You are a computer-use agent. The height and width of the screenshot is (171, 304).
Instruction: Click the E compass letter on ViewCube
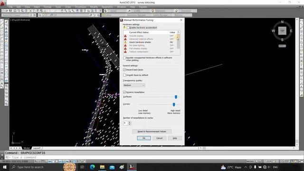coord(291,31)
